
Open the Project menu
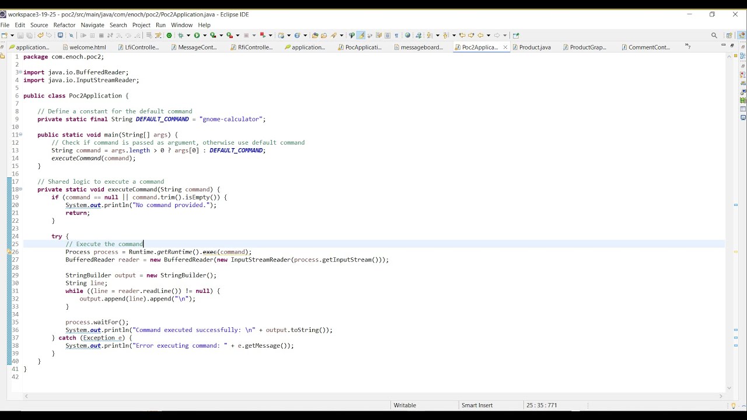click(141, 25)
